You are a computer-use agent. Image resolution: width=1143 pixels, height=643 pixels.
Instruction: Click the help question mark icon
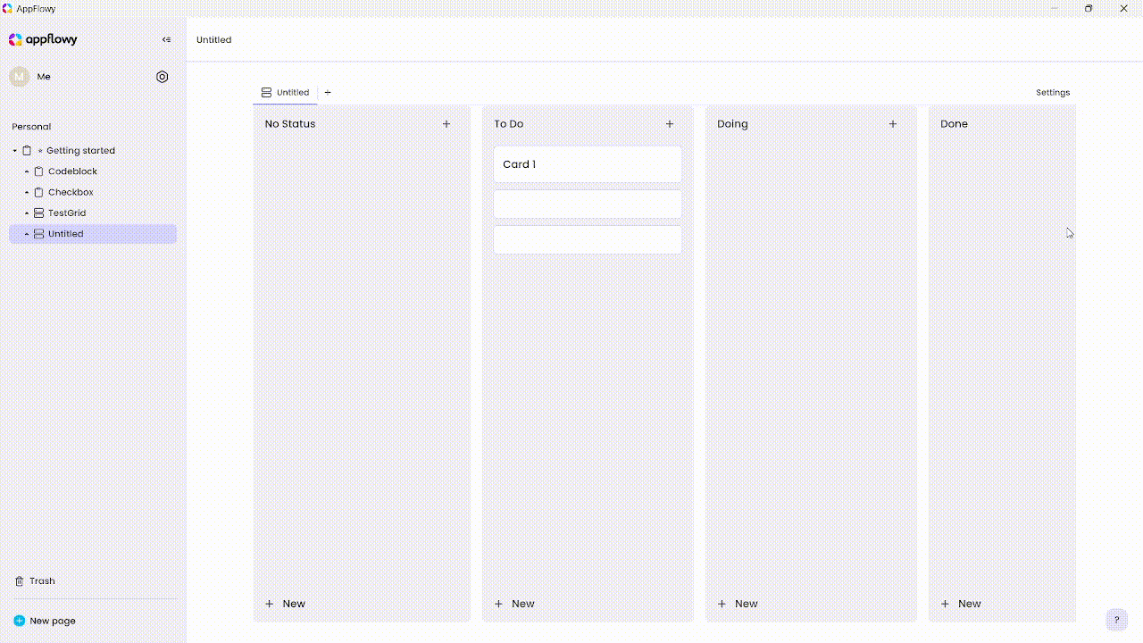pyautogui.click(x=1116, y=620)
